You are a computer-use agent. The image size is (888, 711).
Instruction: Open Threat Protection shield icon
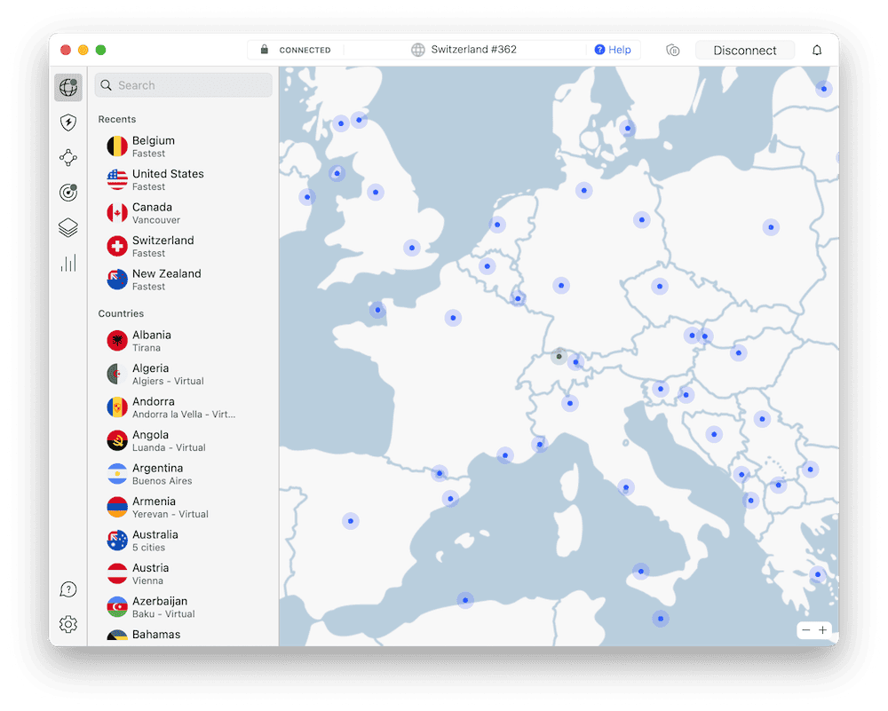68,122
